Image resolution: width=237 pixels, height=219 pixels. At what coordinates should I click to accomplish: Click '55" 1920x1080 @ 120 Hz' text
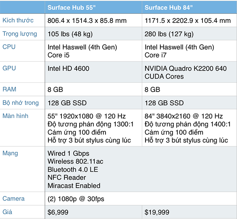[87, 116]
